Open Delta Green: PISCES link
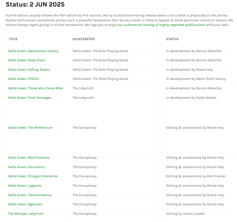This screenshot has height=222, width=237. click(x=24, y=79)
